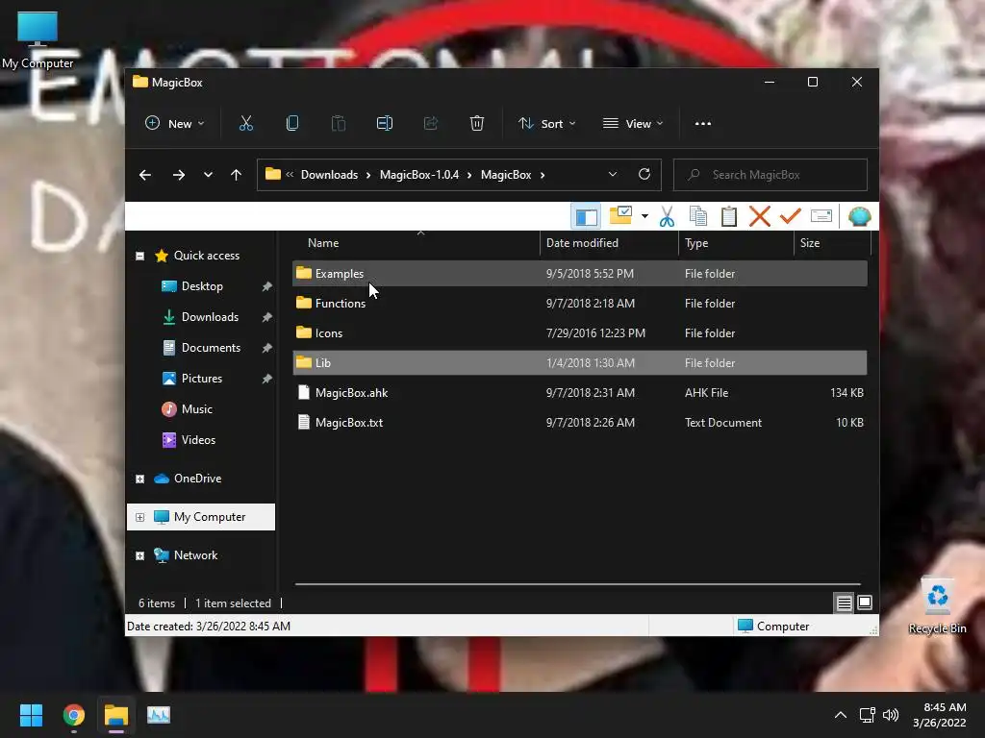Toggle the navigation pane icon in classic toolbar

(586, 216)
